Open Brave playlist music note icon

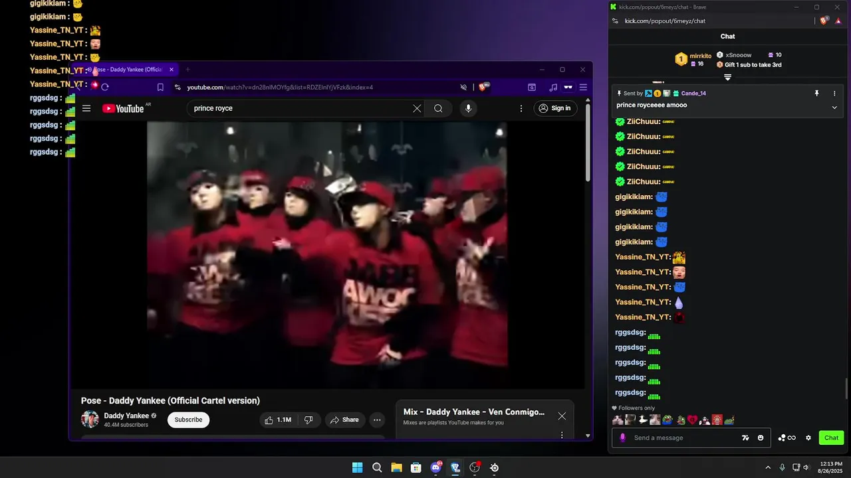point(553,87)
